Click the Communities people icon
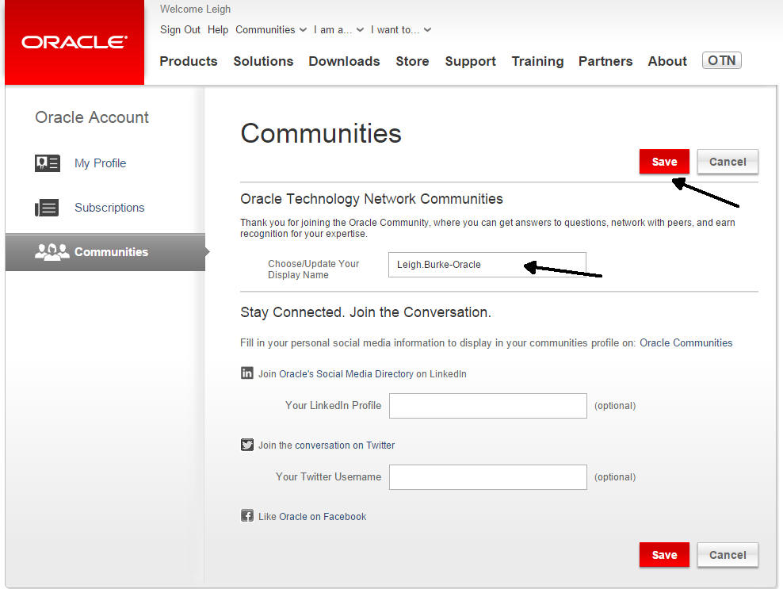Screen dimensions: 783x589 [x=52, y=252]
